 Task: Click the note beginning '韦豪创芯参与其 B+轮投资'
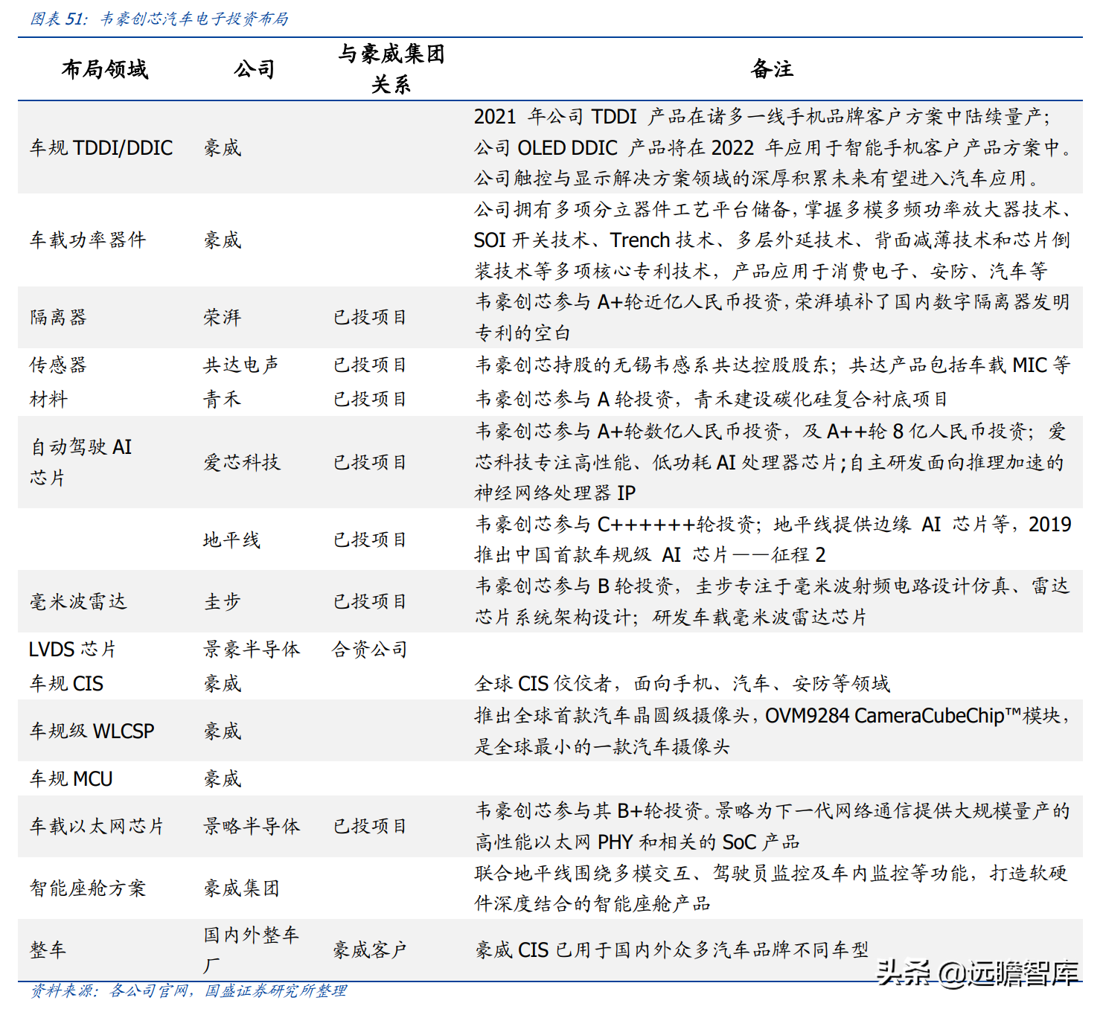pyautogui.click(x=773, y=826)
